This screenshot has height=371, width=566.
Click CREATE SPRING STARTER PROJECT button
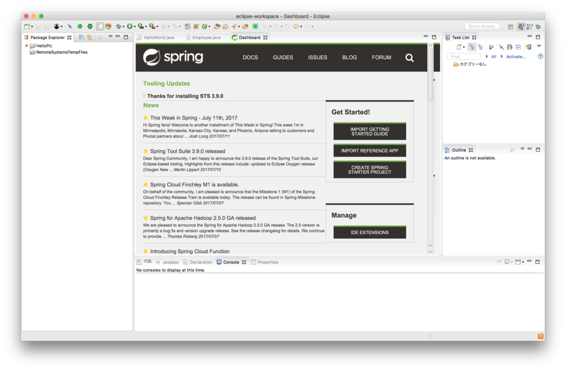(370, 169)
